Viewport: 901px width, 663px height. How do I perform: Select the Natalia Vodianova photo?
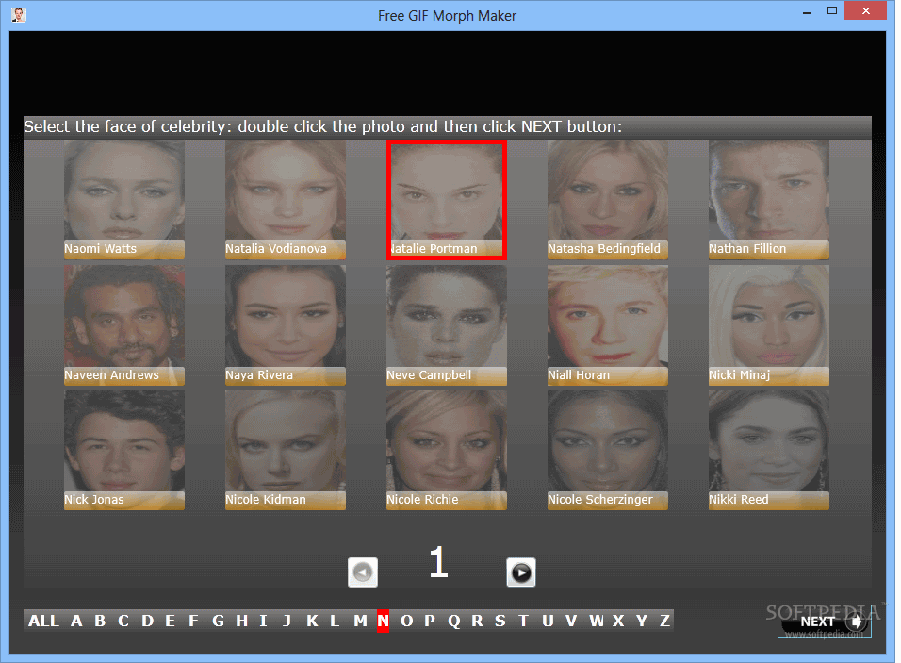point(286,200)
